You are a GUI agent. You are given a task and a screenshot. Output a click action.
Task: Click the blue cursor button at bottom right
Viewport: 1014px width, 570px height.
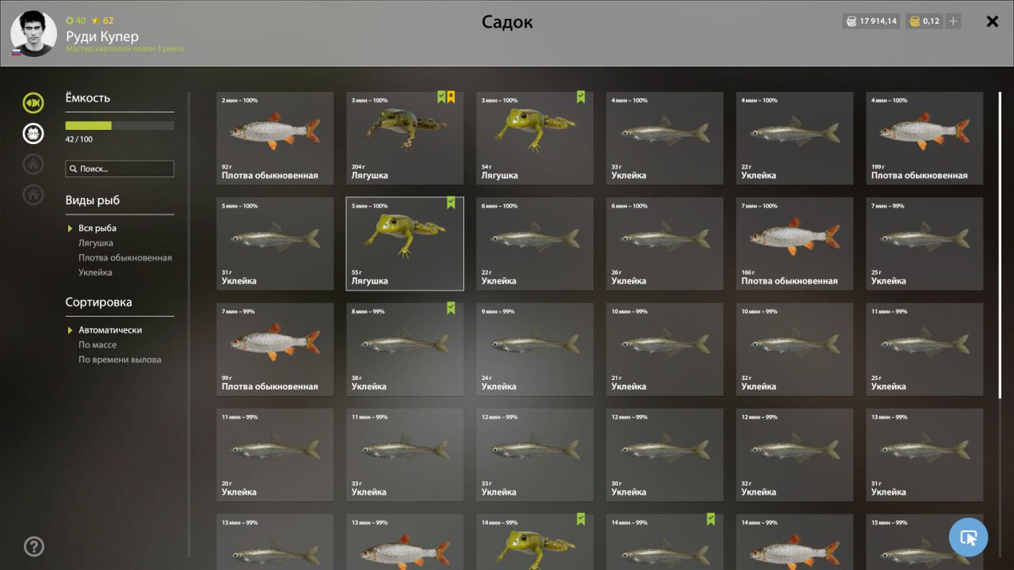[968, 538]
